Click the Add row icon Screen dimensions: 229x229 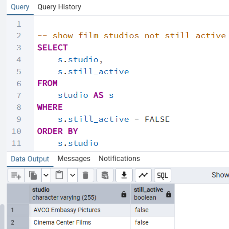coord(16,175)
